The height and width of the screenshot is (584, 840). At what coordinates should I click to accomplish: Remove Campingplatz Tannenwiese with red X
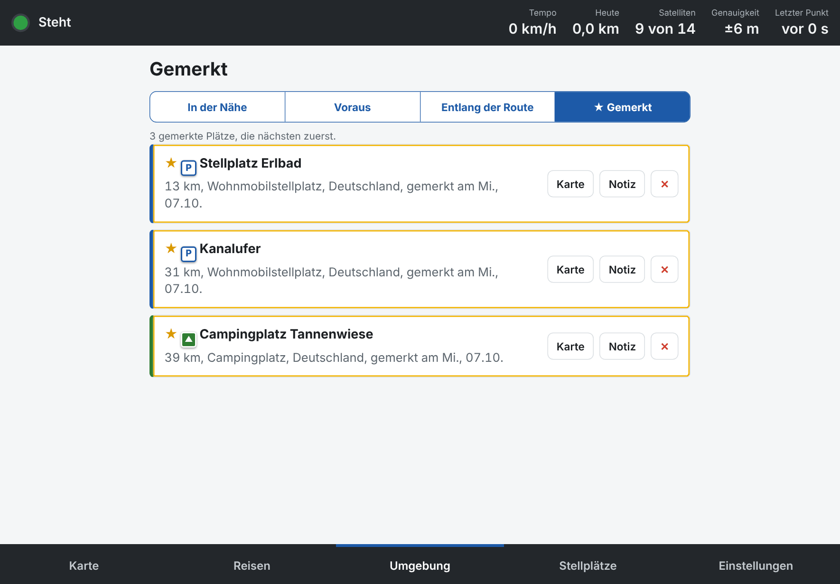(x=664, y=346)
